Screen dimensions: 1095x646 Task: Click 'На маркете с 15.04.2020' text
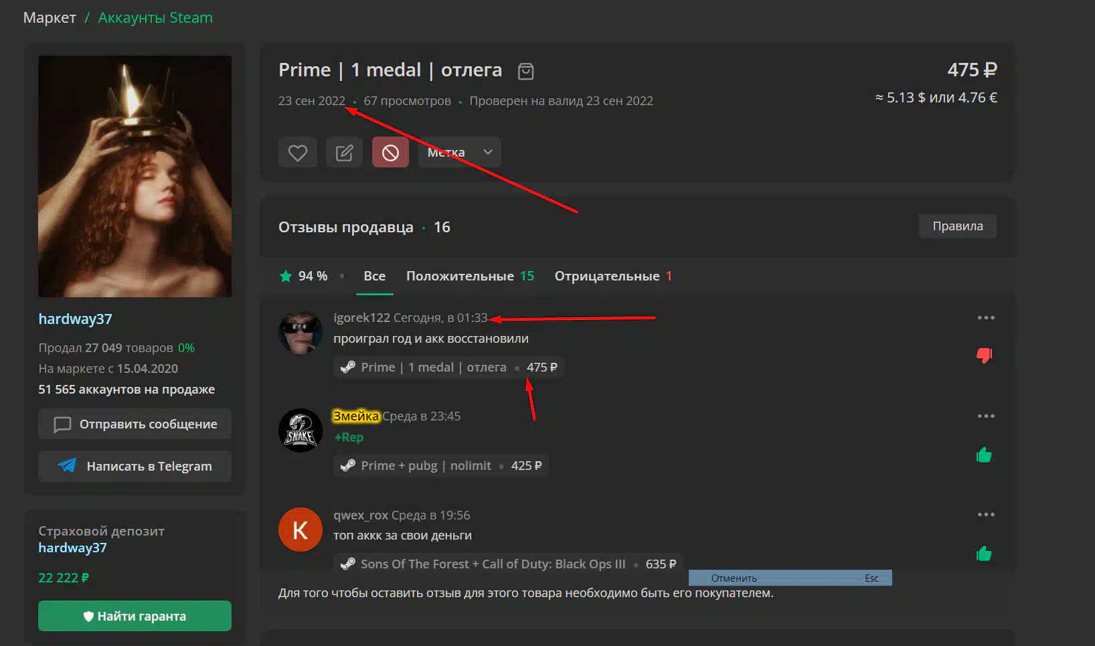click(x=108, y=368)
